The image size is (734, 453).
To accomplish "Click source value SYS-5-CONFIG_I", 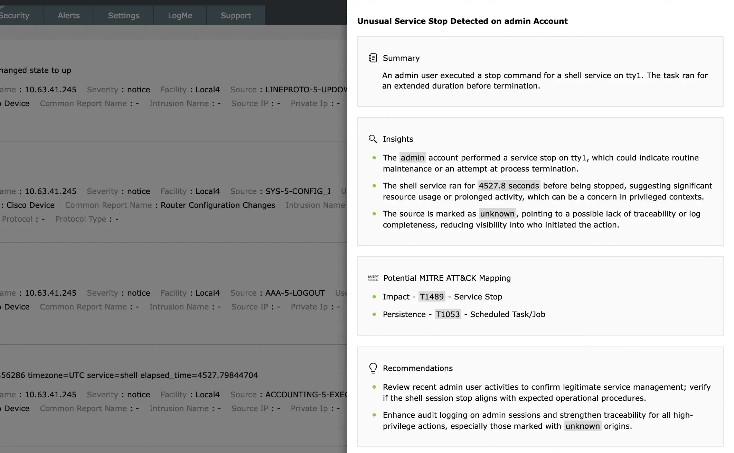I will 298,191.
